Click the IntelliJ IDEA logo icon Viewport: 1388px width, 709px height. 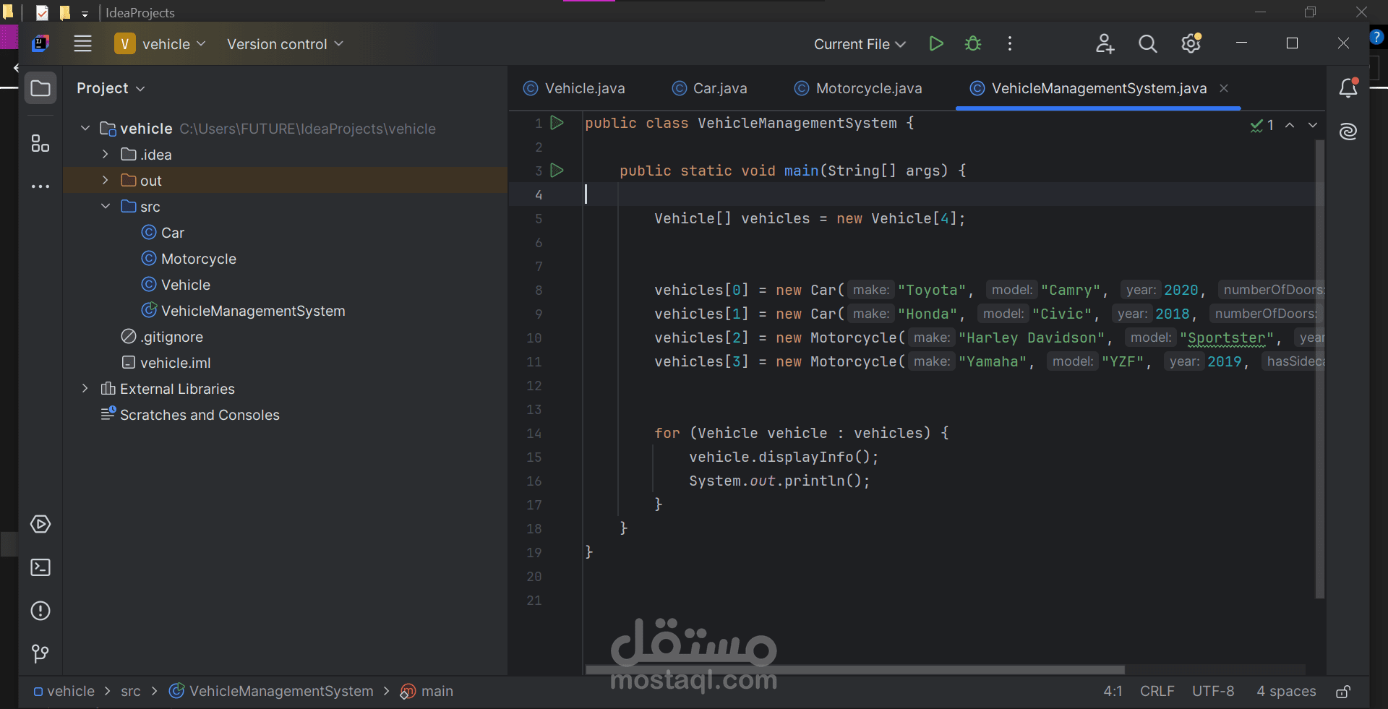[41, 43]
